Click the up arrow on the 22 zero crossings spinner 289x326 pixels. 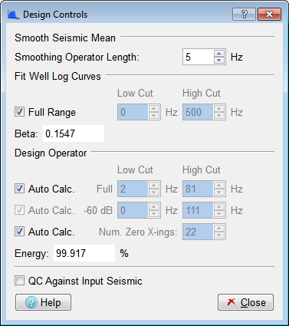coord(219,228)
